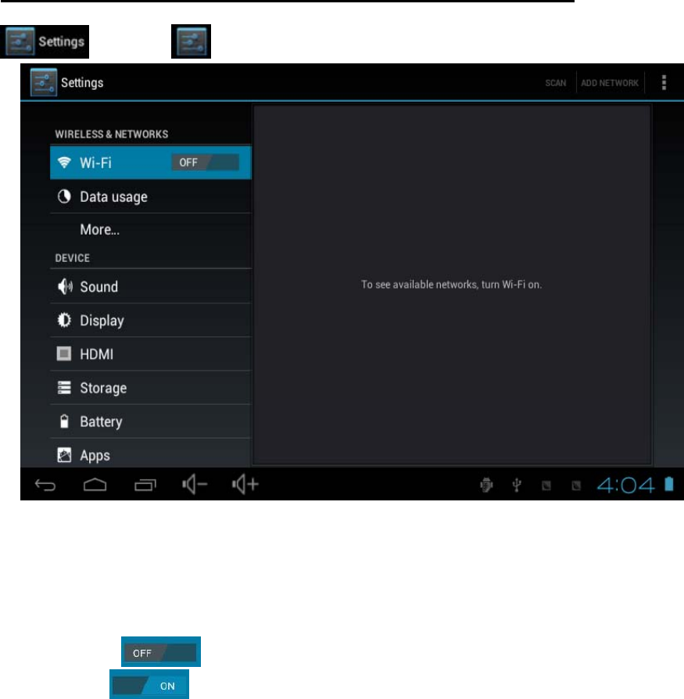Open More… wireless settings
The height and width of the screenshot is (699, 684).
[151, 230]
